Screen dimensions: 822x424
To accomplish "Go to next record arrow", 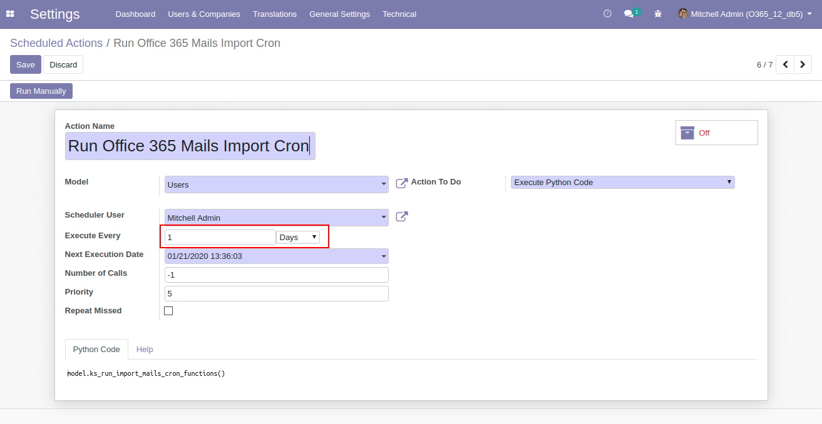I will tap(803, 64).
